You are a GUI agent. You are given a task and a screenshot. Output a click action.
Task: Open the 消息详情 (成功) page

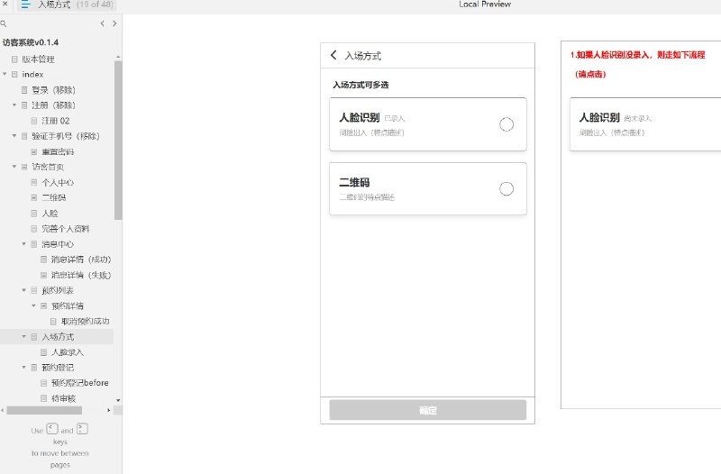pyautogui.click(x=81, y=260)
